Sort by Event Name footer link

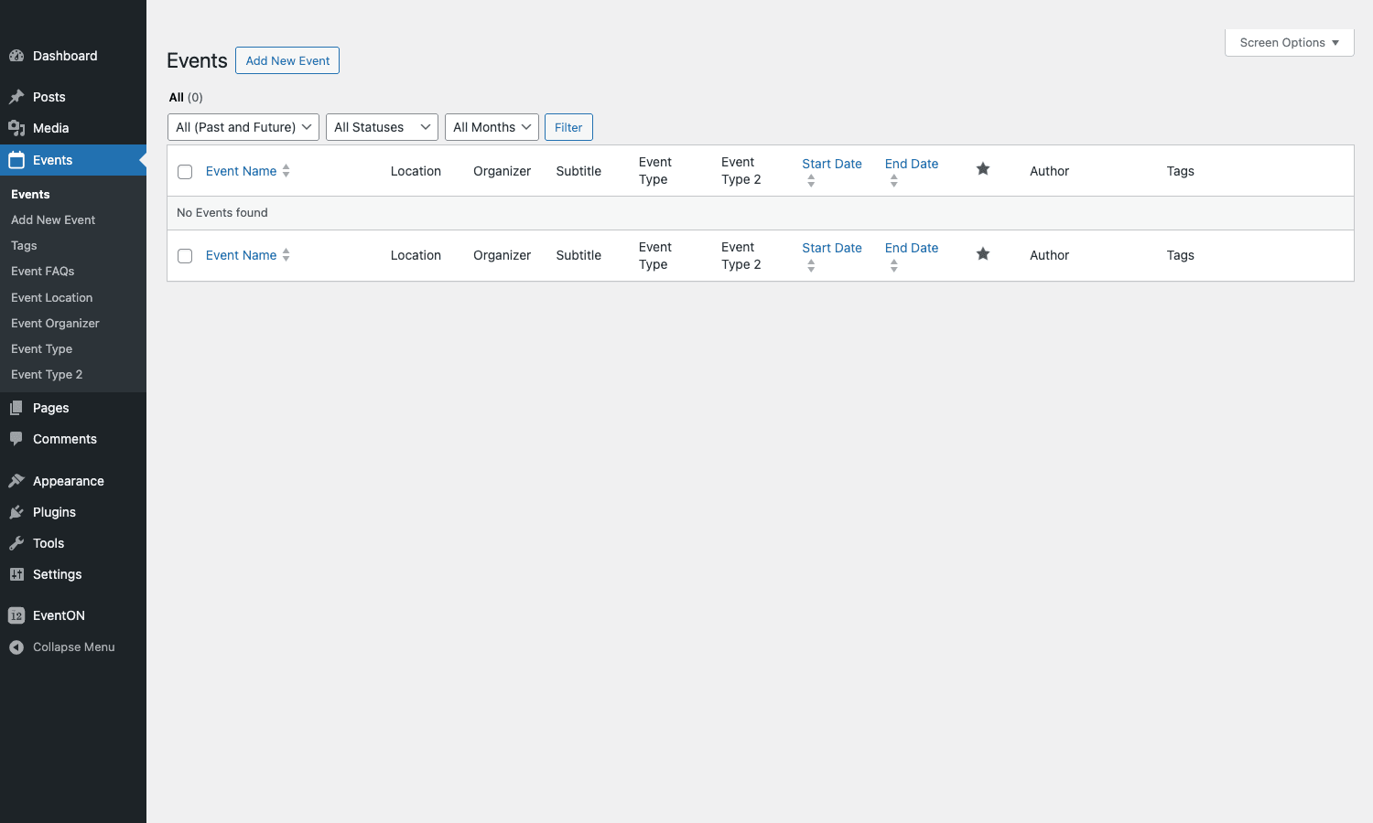[x=241, y=255]
